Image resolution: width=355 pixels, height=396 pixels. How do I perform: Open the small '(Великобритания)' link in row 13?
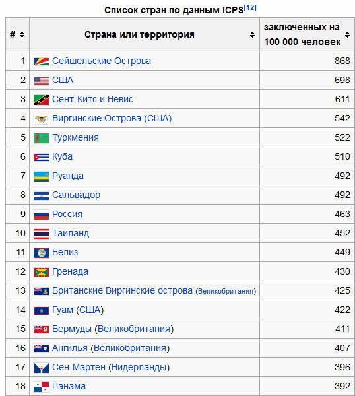[226, 292]
